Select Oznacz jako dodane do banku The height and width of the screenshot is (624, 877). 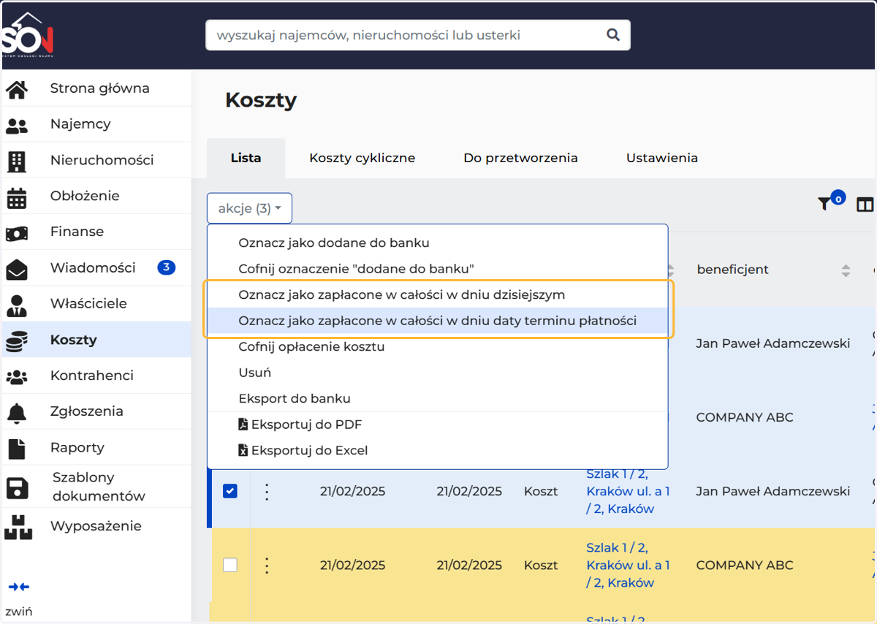pos(437,243)
